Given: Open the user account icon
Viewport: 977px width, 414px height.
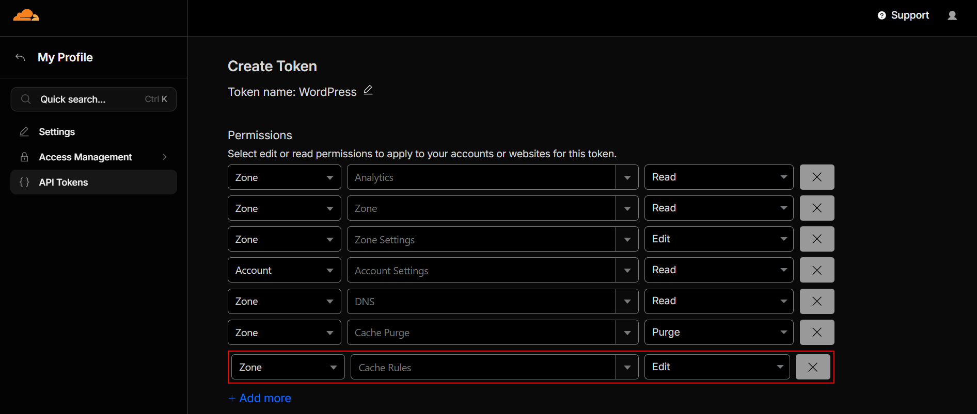Looking at the screenshot, I should (x=952, y=15).
